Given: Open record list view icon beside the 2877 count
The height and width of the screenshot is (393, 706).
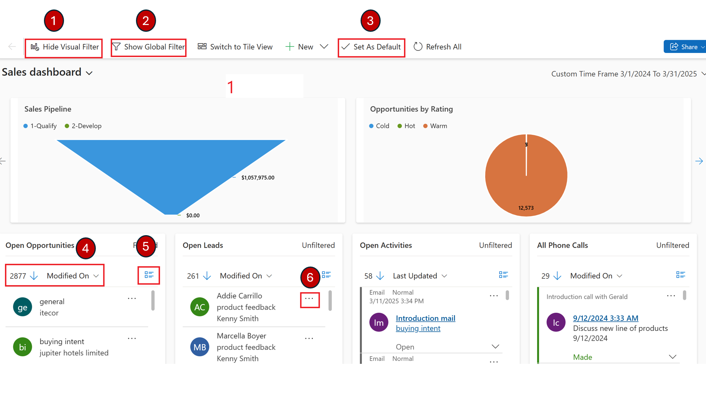Looking at the screenshot, I should pyautogui.click(x=148, y=275).
